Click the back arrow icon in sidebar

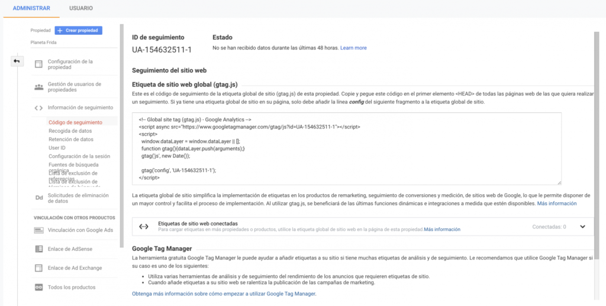tap(17, 61)
